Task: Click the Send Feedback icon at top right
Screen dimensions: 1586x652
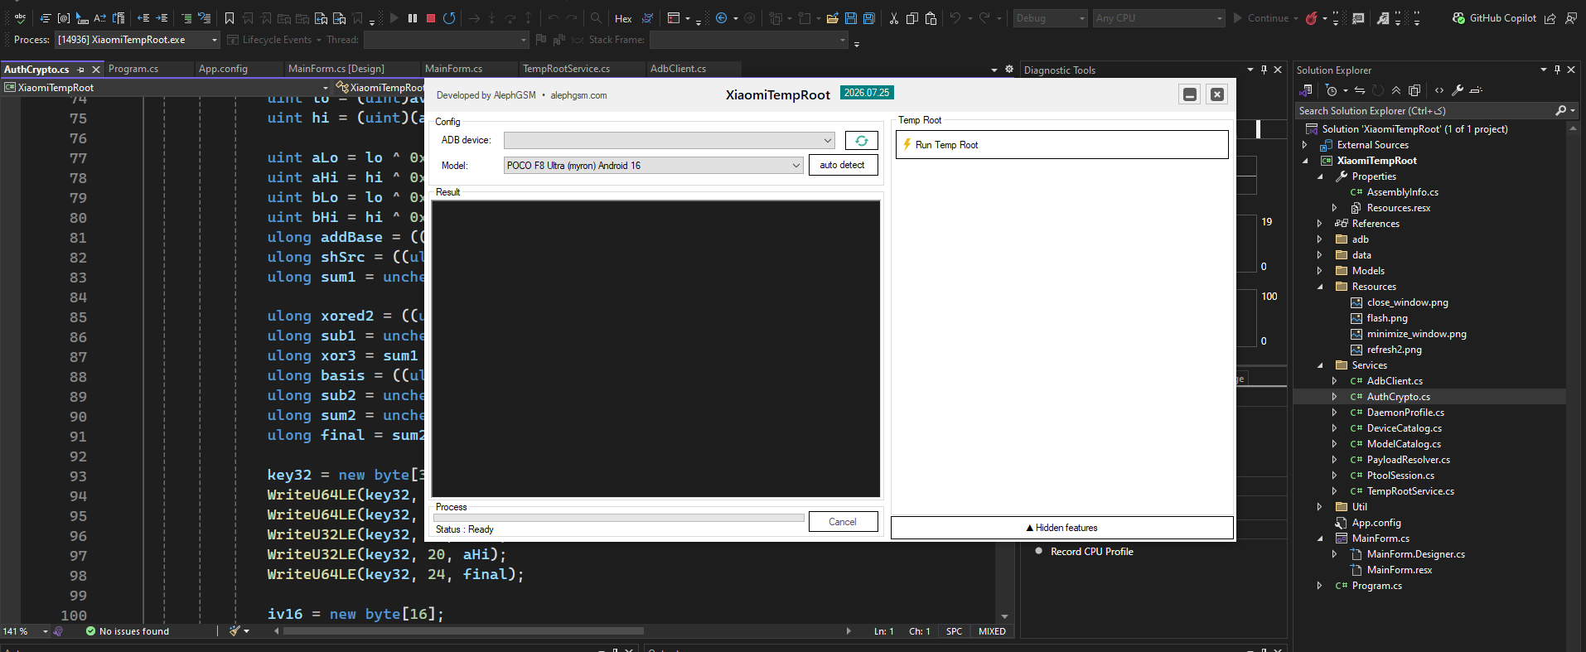Action: click(1570, 18)
